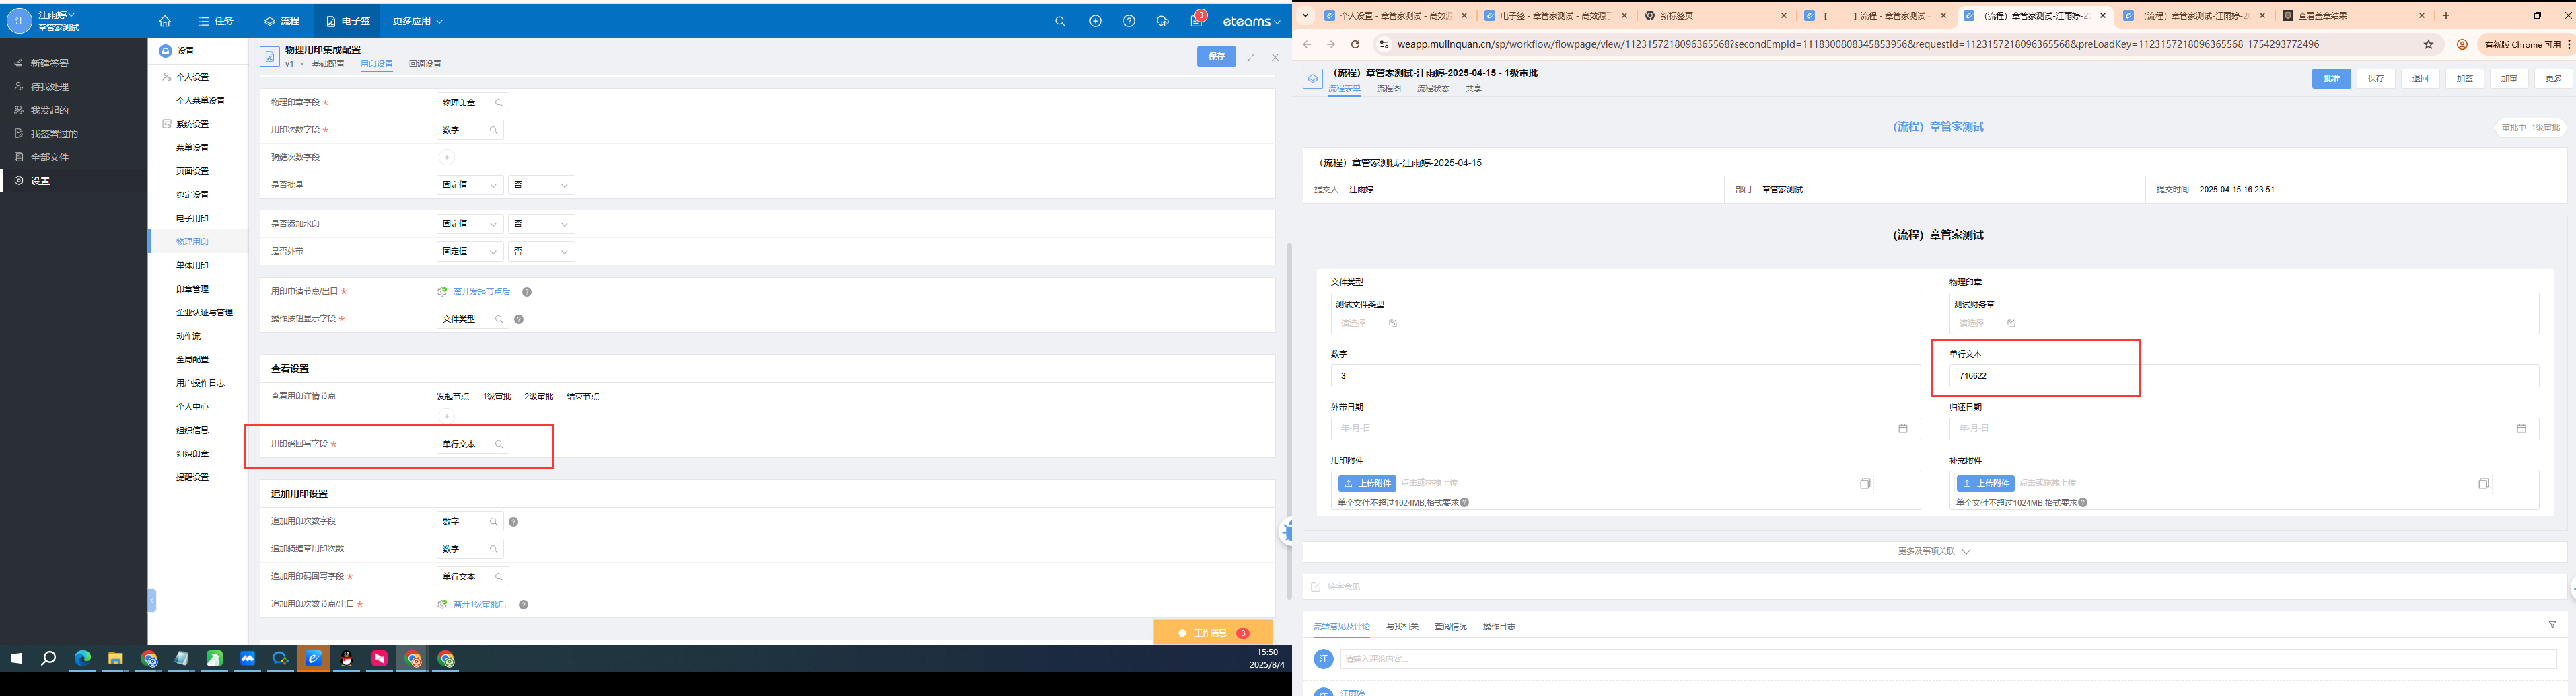Click the select icon under 测试文件类型

click(1393, 324)
